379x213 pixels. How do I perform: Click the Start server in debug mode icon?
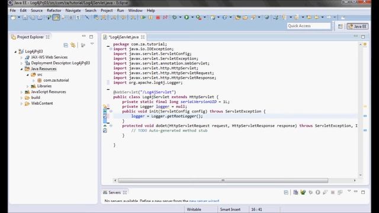(x=310, y=192)
